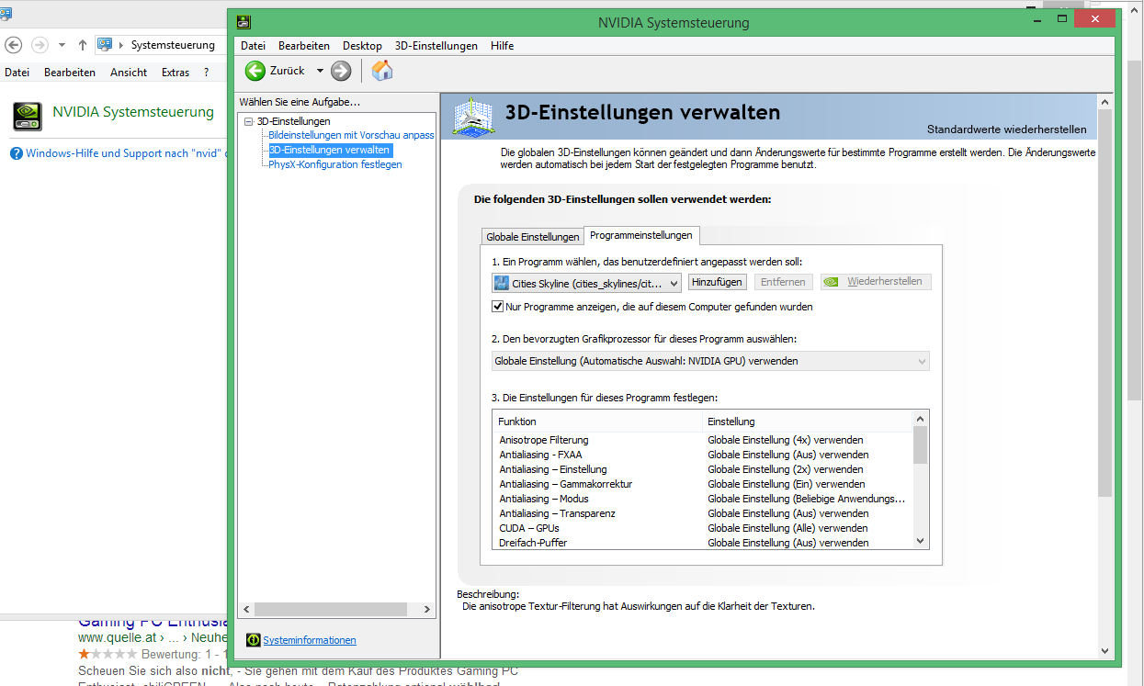Viewport: 1144px width, 686px height.
Task: Open the ? menu in Systemsteuerung window
Action: click(x=207, y=73)
